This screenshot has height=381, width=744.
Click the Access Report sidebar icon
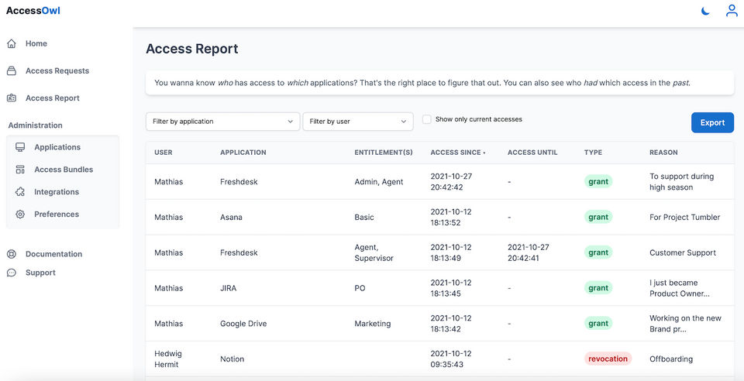coord(12,98)
